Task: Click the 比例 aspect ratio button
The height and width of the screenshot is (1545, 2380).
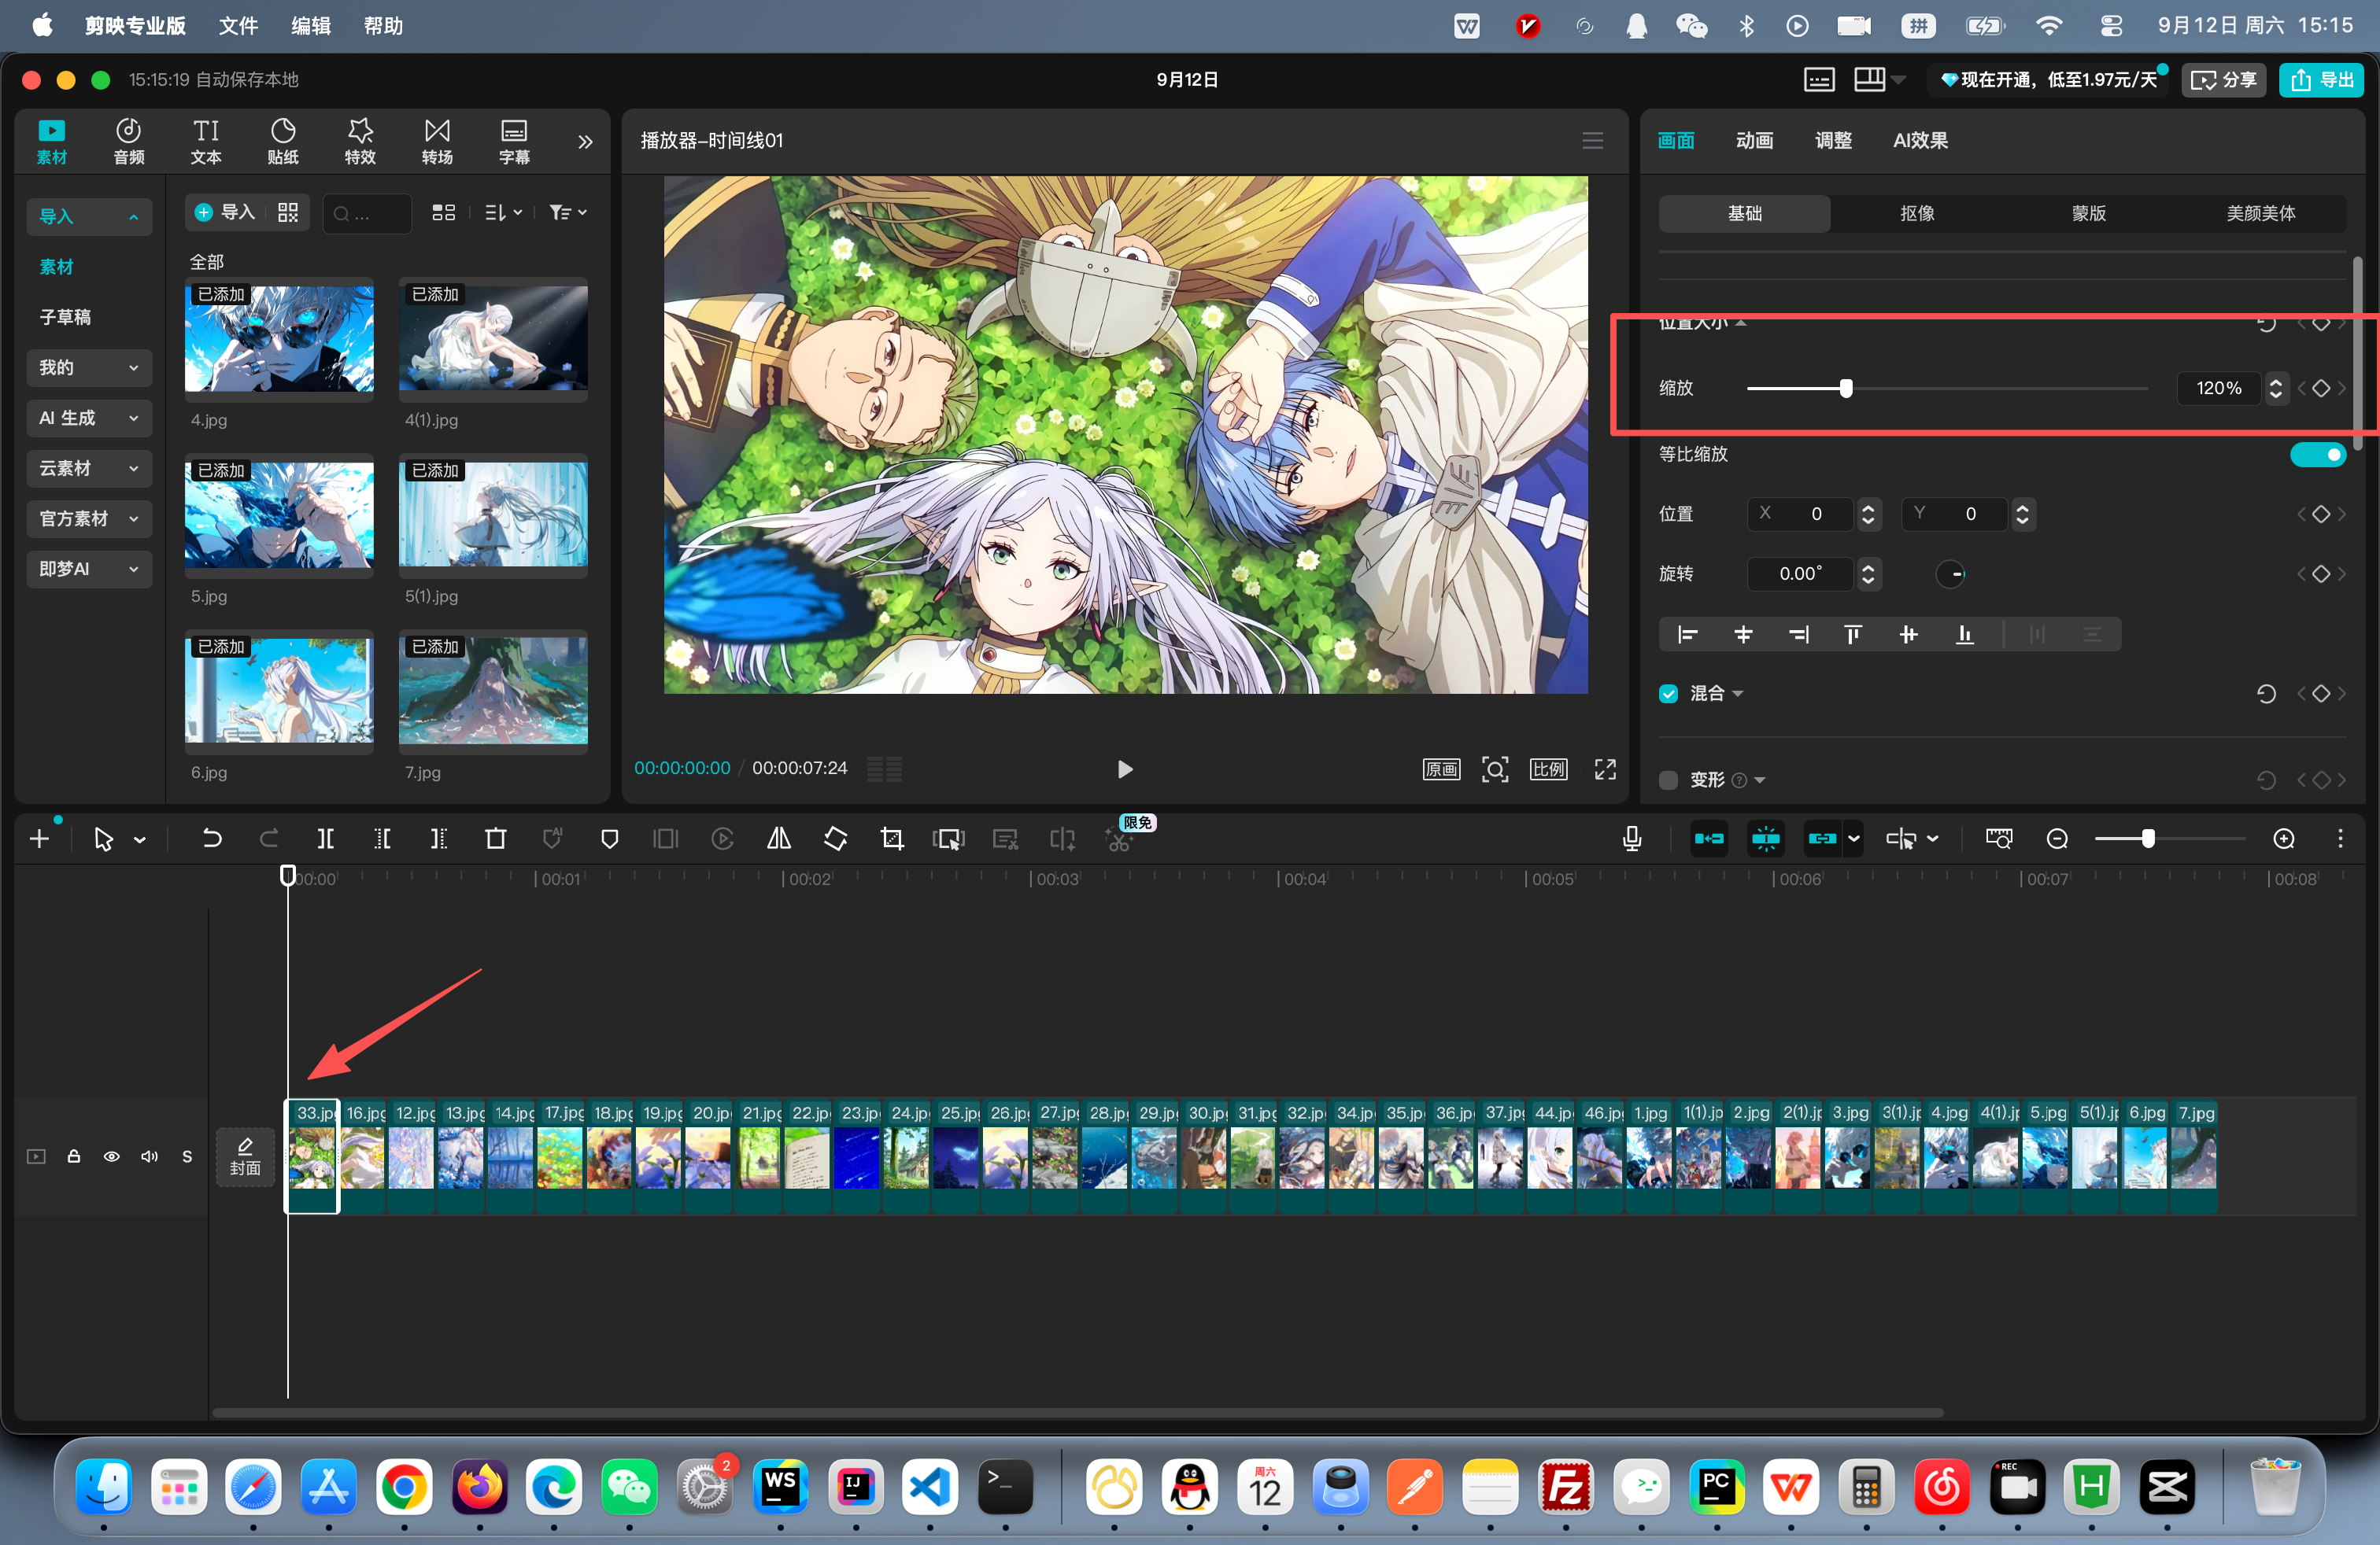Action: [x=1548, y=769]
